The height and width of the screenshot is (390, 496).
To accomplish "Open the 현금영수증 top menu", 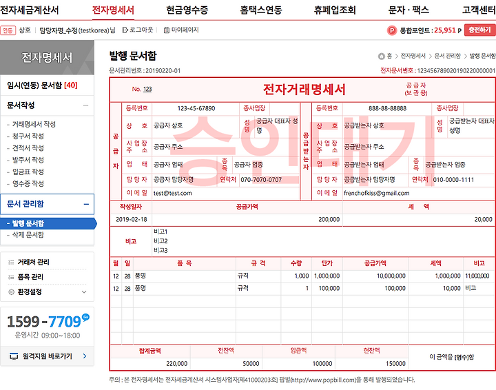I will tap(187, 10).
